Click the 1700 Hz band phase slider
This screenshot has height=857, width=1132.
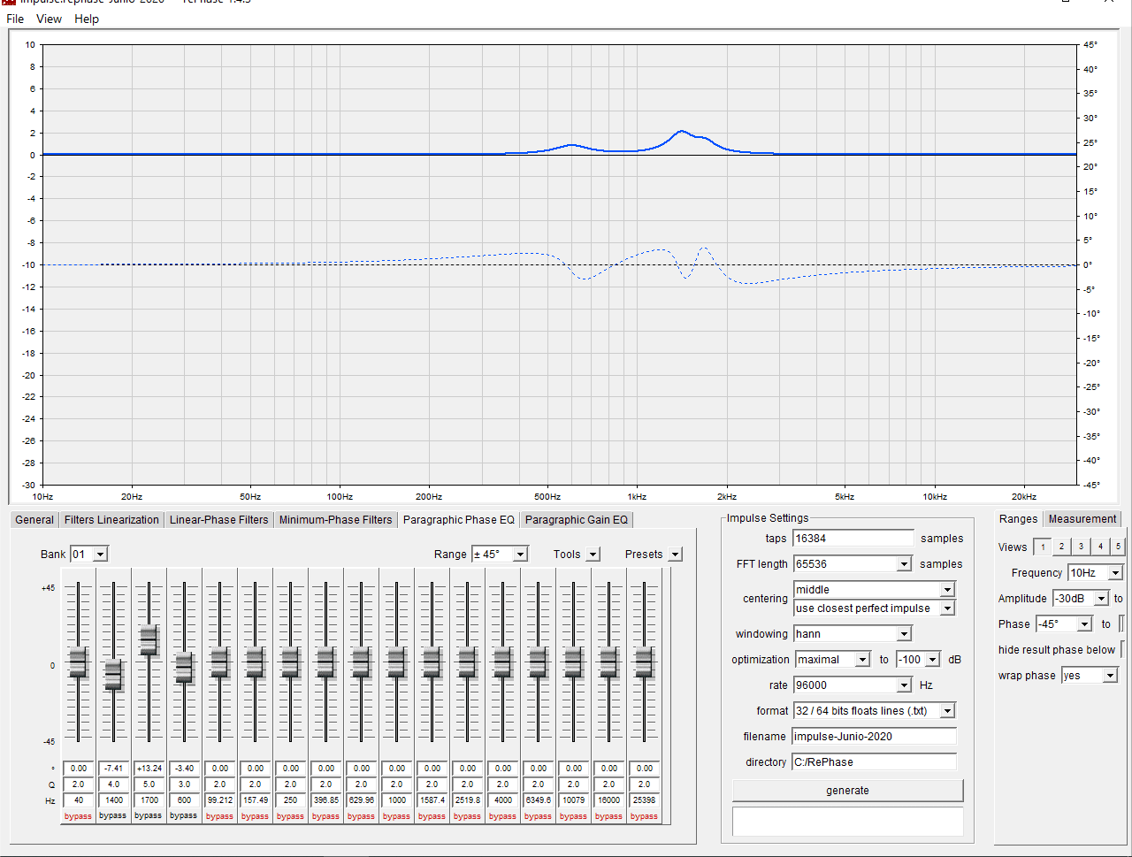pos(149,640)
